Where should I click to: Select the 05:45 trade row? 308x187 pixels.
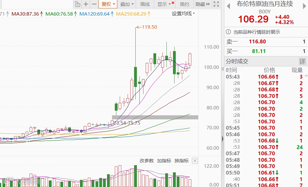[x=264, y=128]
